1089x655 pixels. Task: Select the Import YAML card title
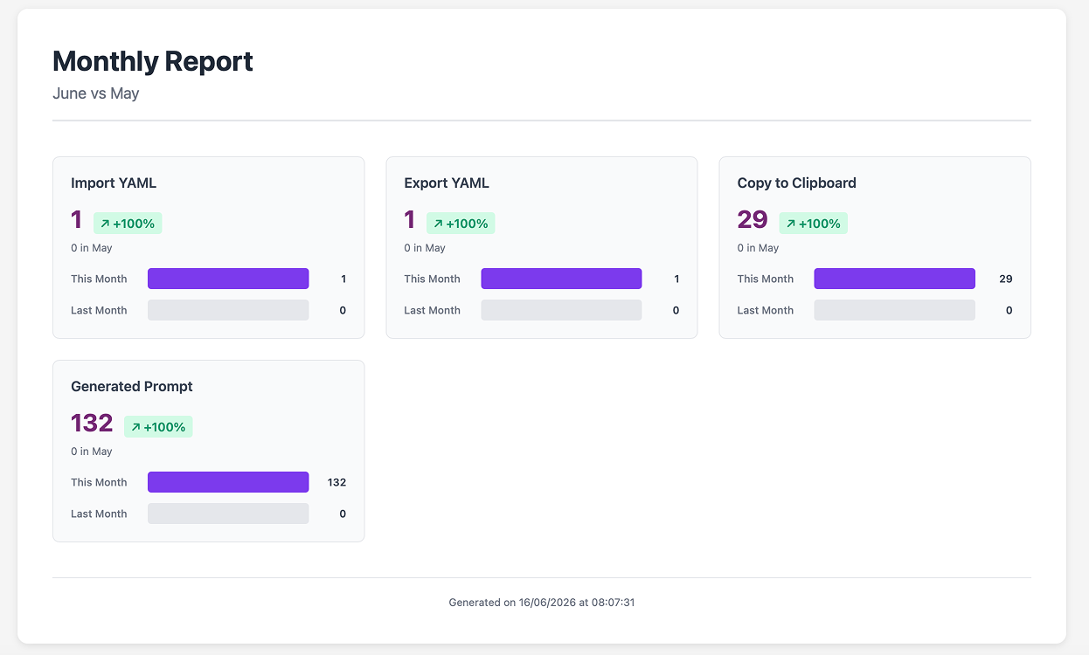tap(114, 183)
